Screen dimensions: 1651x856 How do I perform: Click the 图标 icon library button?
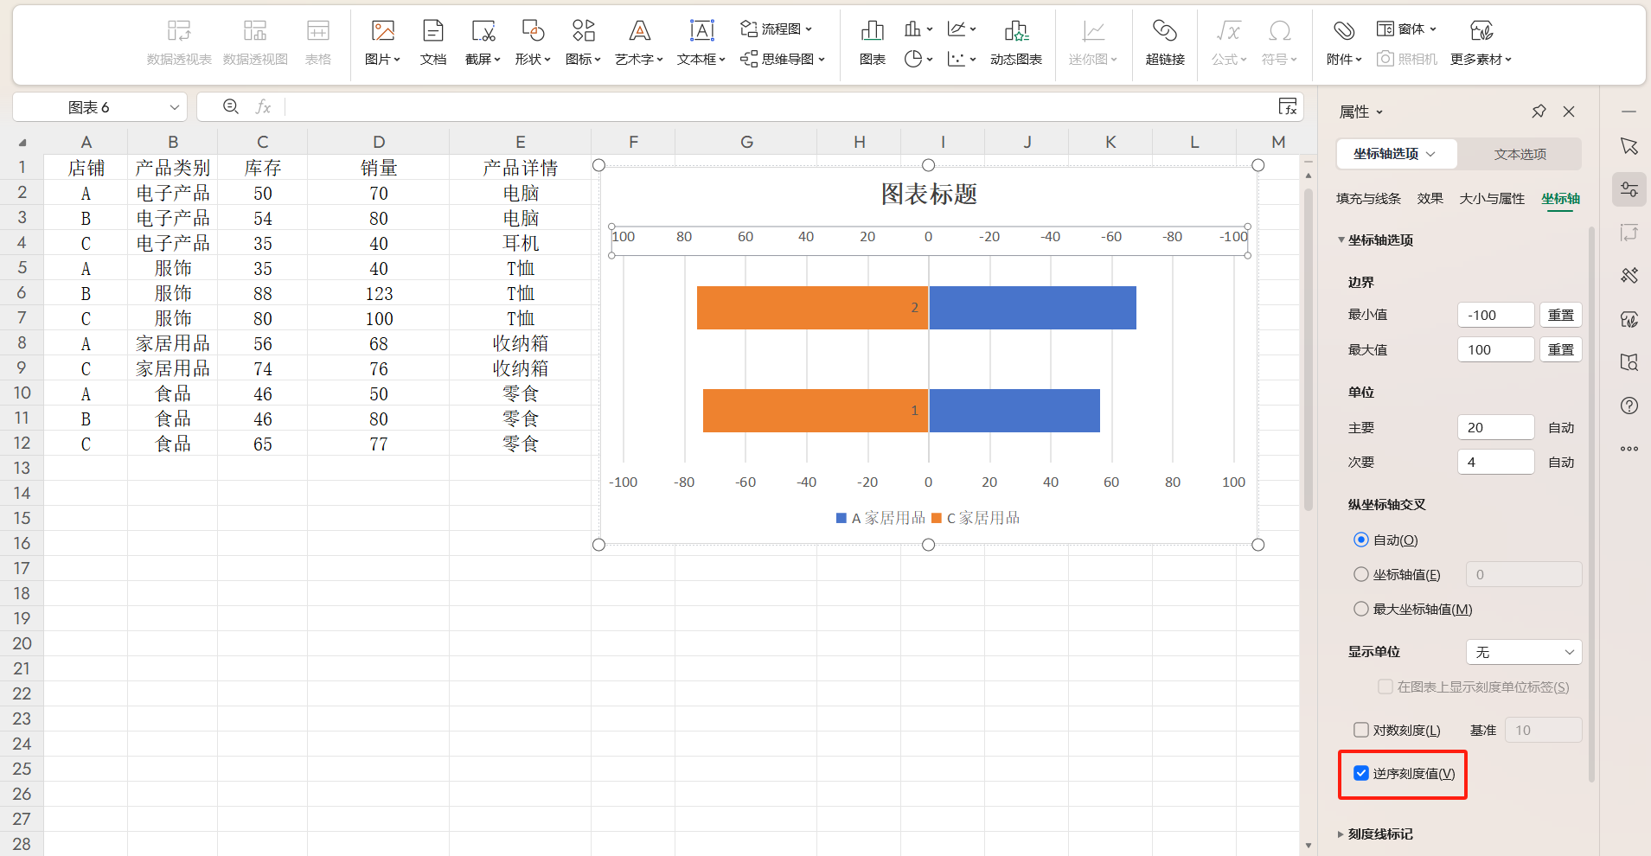point(583,32)
